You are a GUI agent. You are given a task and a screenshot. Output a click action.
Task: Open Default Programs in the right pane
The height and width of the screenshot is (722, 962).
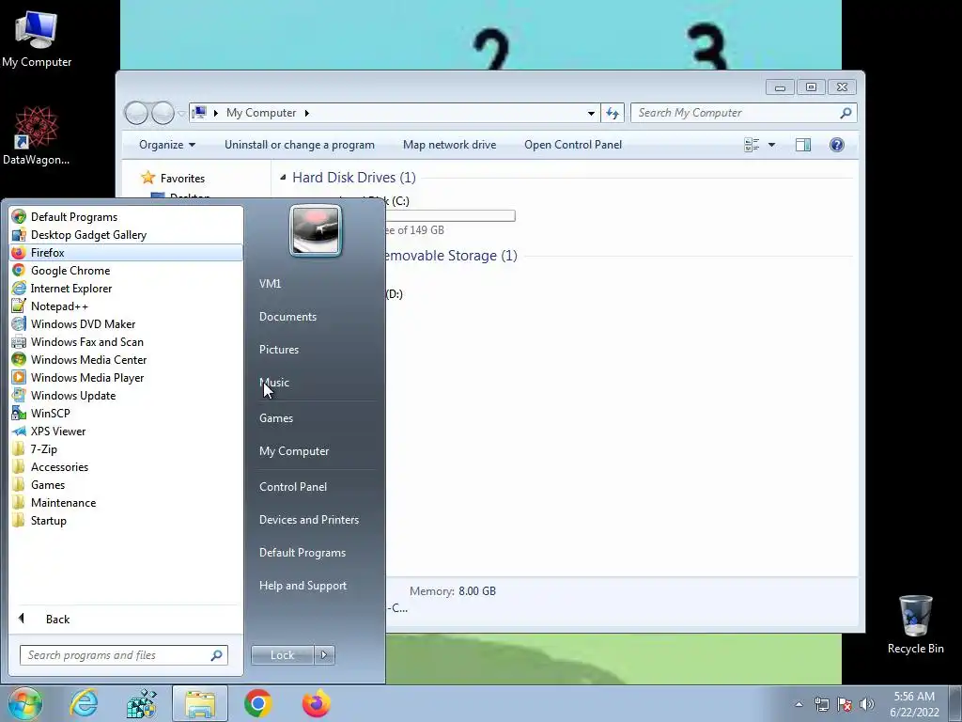tap(302, 552)
